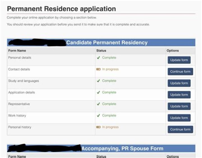
Task: Continue the Personal history form
Action: (x=180, y=129)
